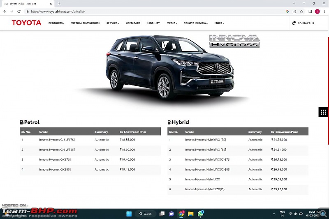Click taskbar Search box
The width and height of the screenshot is (329, 219).
click(146, 214)
